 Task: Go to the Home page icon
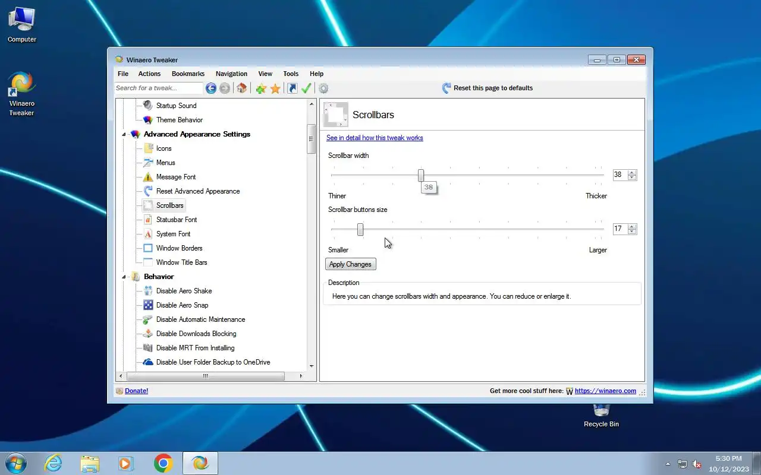tap(241, 88)
